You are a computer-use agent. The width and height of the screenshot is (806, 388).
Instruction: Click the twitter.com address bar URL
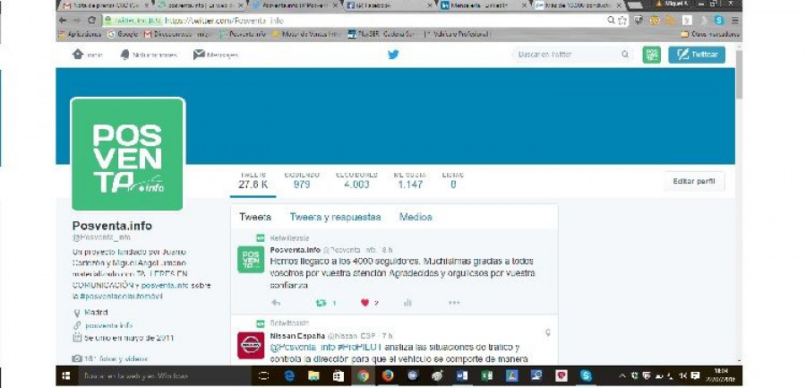click(224, 21)
